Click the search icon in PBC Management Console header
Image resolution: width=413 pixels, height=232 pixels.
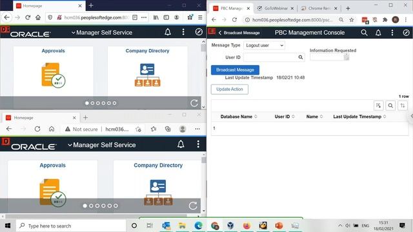364,32
